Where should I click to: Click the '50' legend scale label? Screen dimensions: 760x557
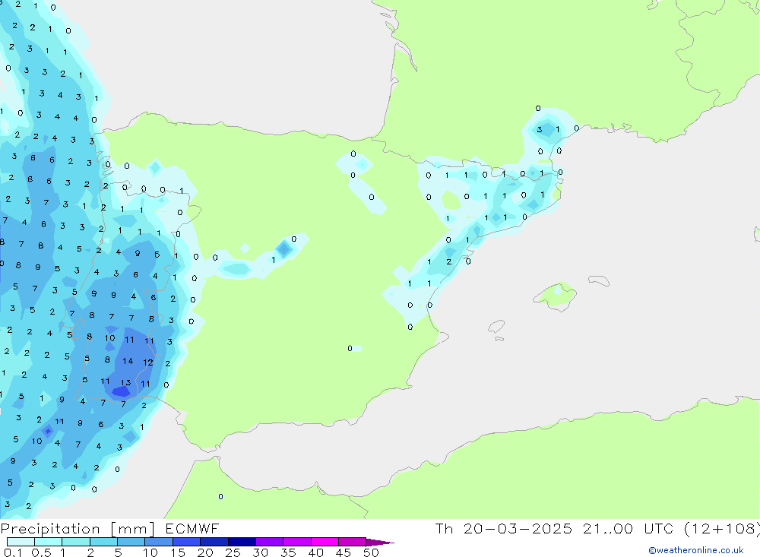371,552
